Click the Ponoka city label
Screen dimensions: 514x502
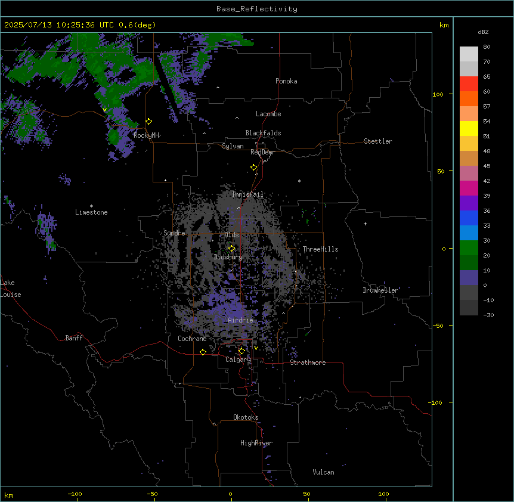(286, 81)
